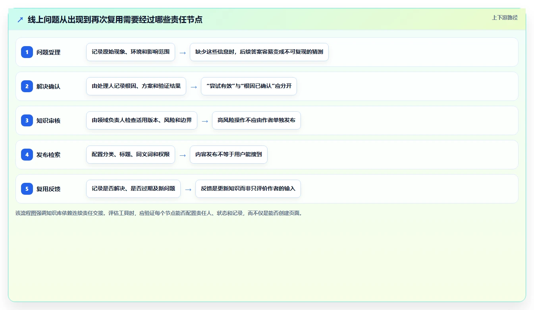Screen dimensions: 534x310
Task: Click the footer note starting 该流程图强调
Action: 160,213
